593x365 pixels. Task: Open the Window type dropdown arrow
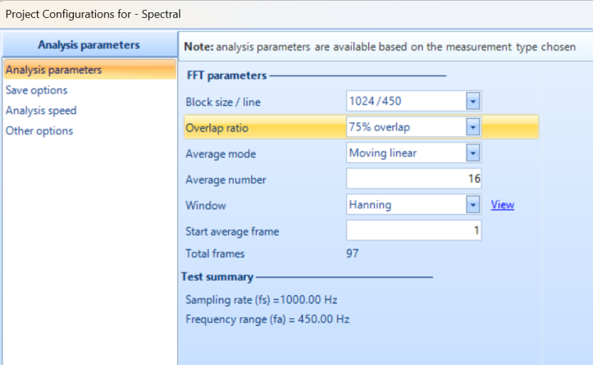[472, 205]
